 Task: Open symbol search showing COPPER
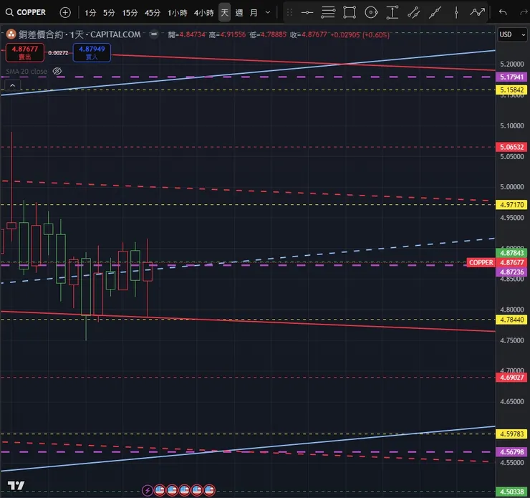coord(26,12)
